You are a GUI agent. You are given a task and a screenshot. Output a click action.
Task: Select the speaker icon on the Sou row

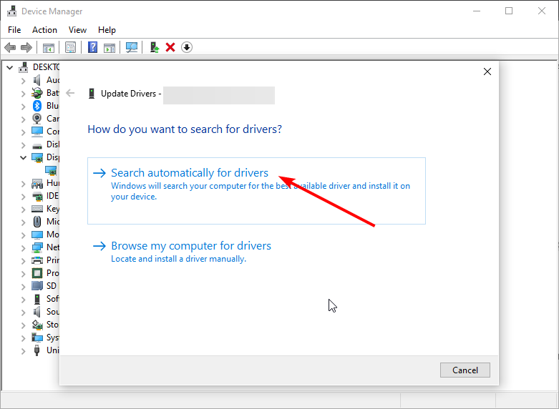(37, 312)
